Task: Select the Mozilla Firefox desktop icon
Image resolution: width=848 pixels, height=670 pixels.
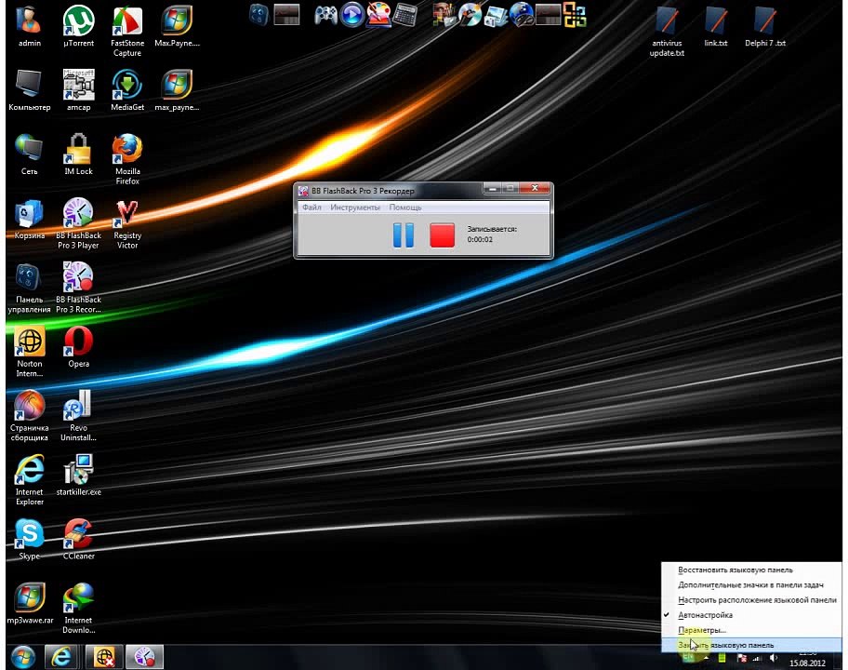Action: click(x=127, y=159)
